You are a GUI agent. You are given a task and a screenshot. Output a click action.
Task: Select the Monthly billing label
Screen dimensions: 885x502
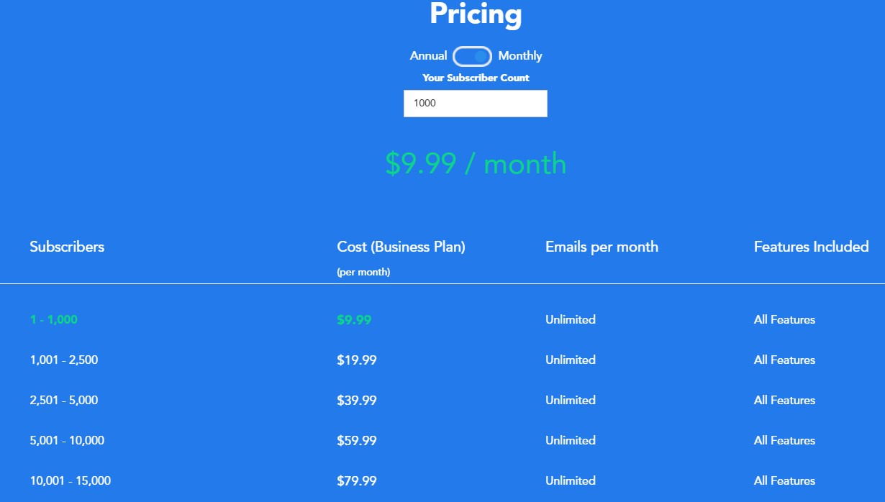tap(520, 56)
